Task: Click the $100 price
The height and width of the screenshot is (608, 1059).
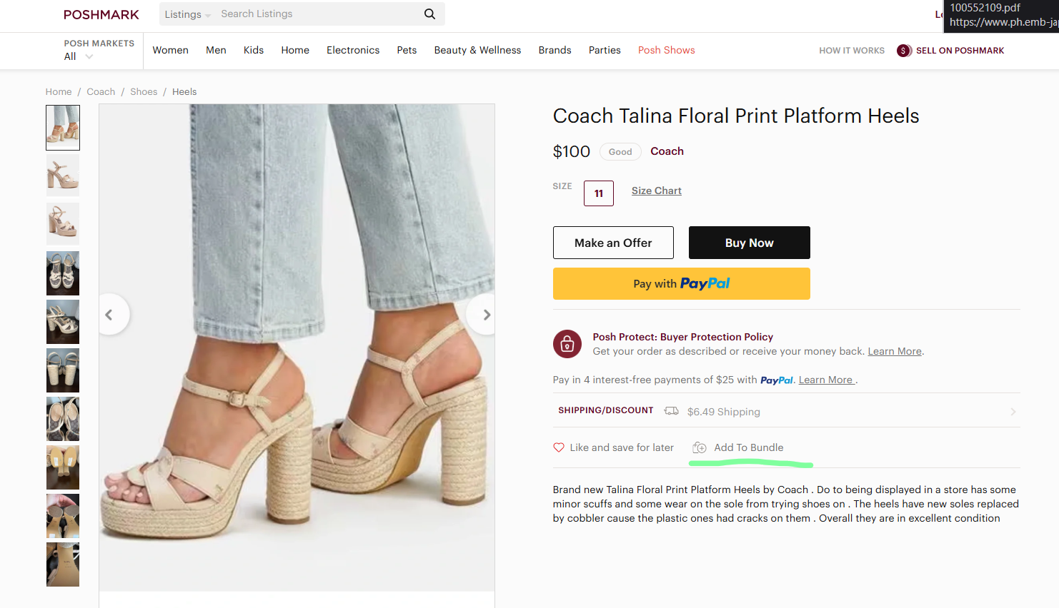Action: pyautogui.click(x=572, y=151)
